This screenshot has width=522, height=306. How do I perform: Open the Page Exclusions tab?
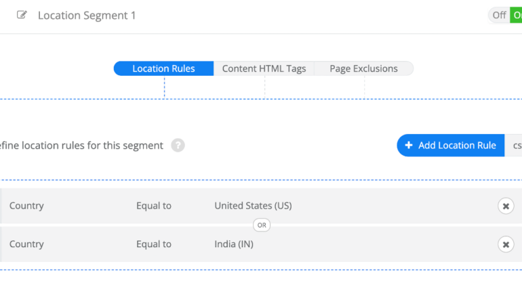[x=363, y=68]
